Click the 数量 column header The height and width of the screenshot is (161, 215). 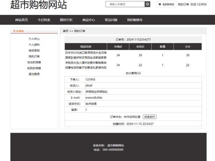coord(163,46)
